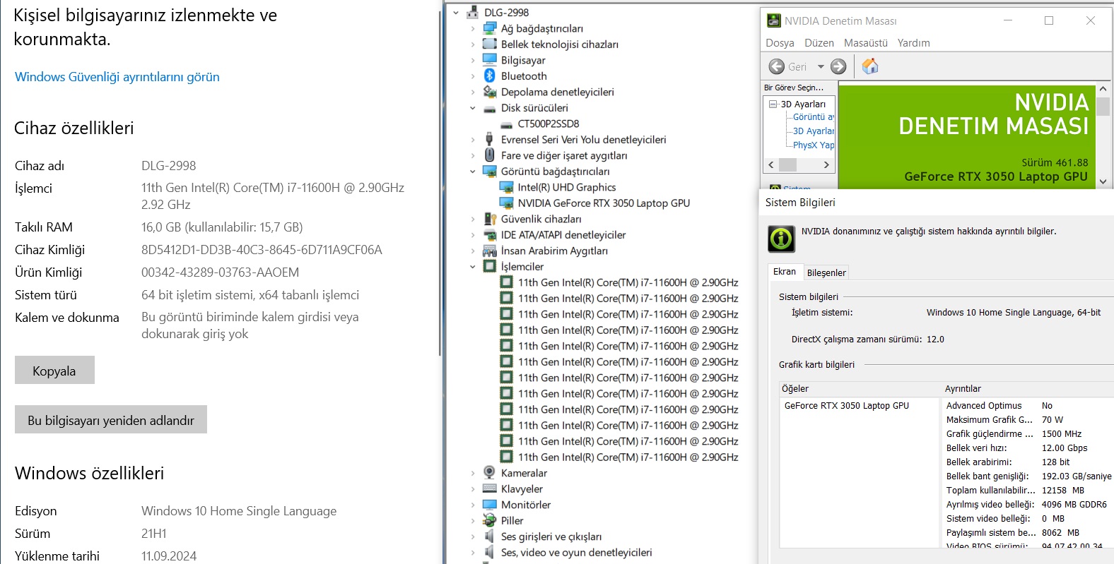This screenshot has height=564, width=1114.
Task: Click the Klavyeler keyboard icon
Action: 489,488
